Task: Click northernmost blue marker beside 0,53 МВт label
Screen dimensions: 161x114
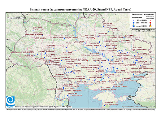Action: pos(103,26)
